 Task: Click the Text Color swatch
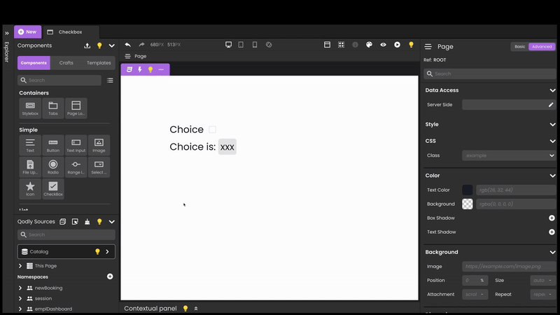point(468,190)
